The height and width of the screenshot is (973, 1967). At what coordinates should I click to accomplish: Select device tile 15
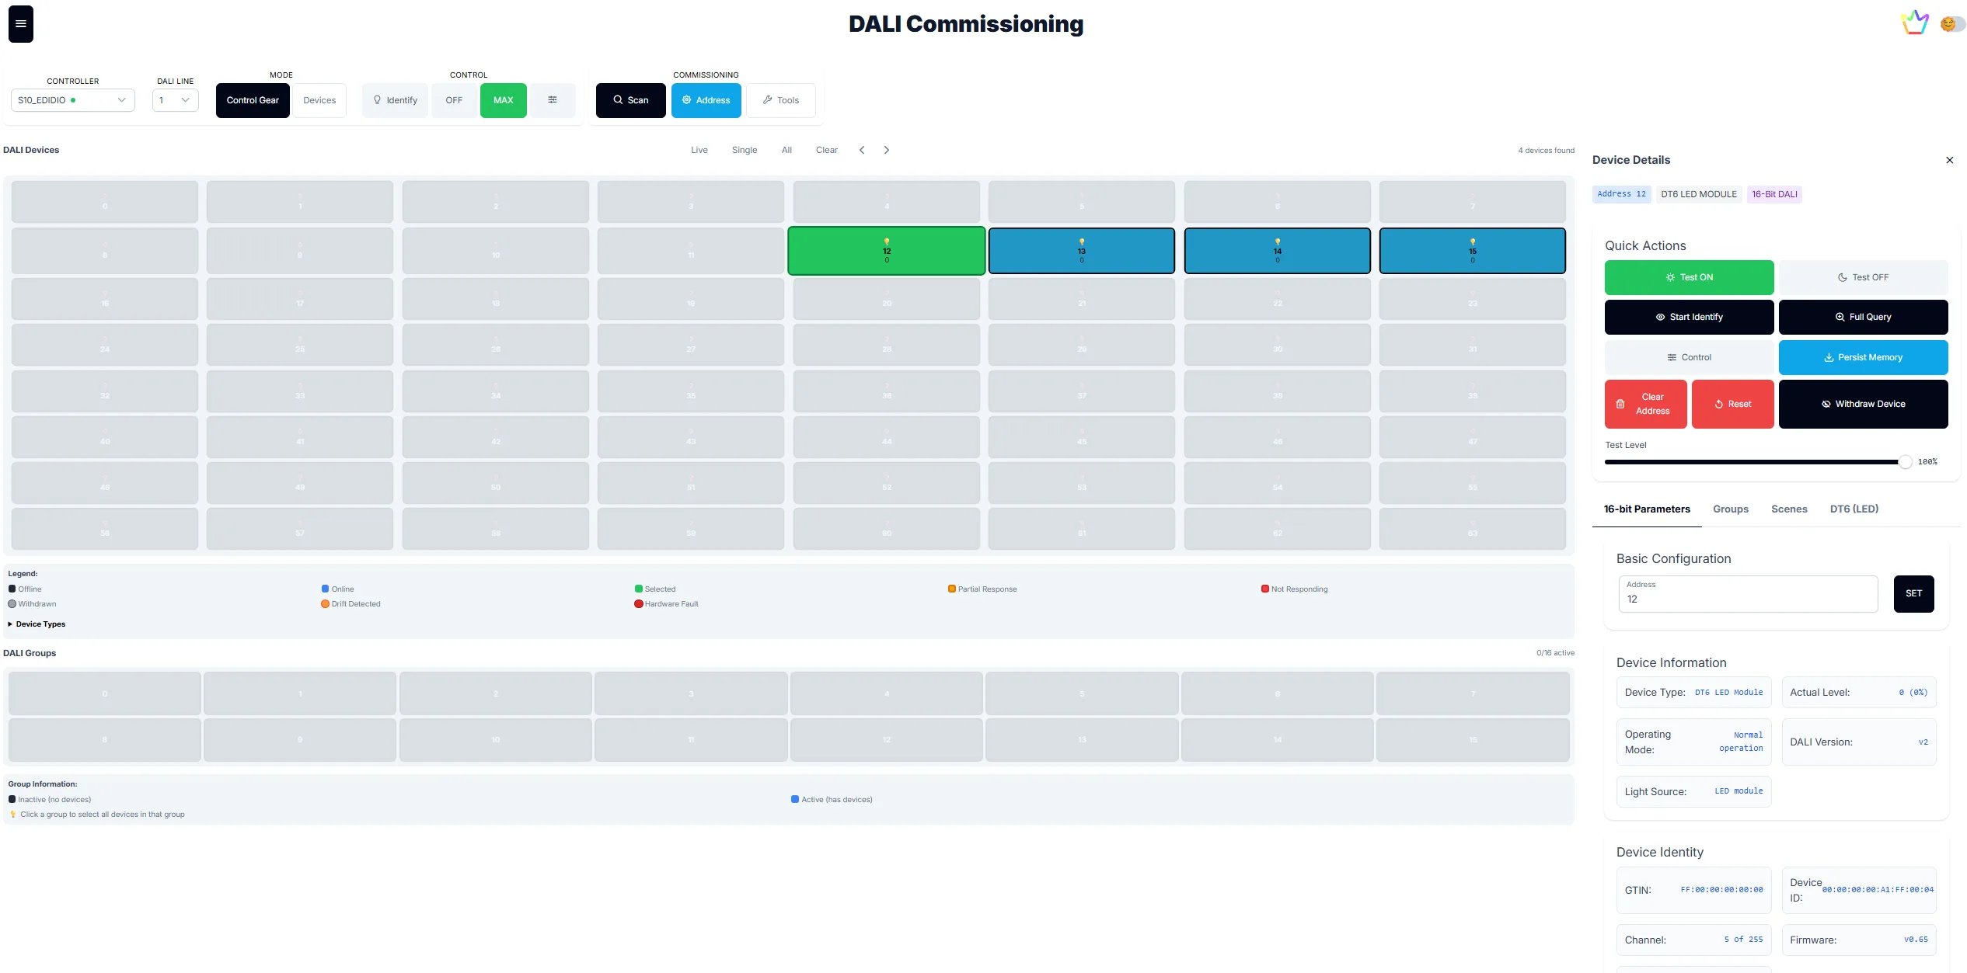tap(1473, 251)
